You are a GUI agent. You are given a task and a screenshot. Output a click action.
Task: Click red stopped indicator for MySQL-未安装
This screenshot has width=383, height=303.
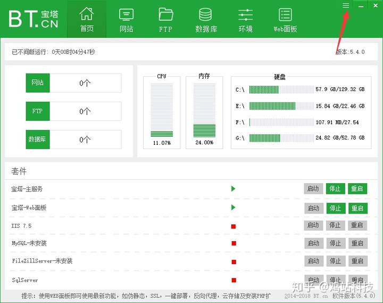(234, 243)
